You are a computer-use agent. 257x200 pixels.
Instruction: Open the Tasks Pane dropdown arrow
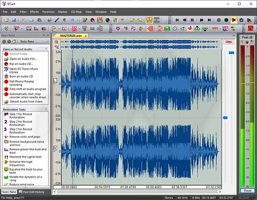(x=48, y=41)
